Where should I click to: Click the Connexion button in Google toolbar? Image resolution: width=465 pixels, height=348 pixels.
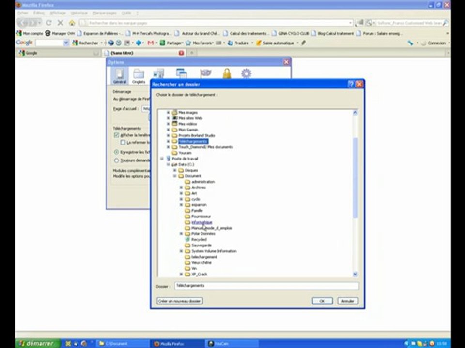point(434,43)
